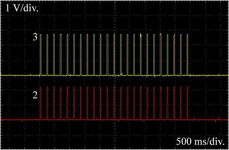The height and width of the screenshot is (150, 229).
Task: Select the yellow baseline after the pulse burst
Action: [208, 75]
